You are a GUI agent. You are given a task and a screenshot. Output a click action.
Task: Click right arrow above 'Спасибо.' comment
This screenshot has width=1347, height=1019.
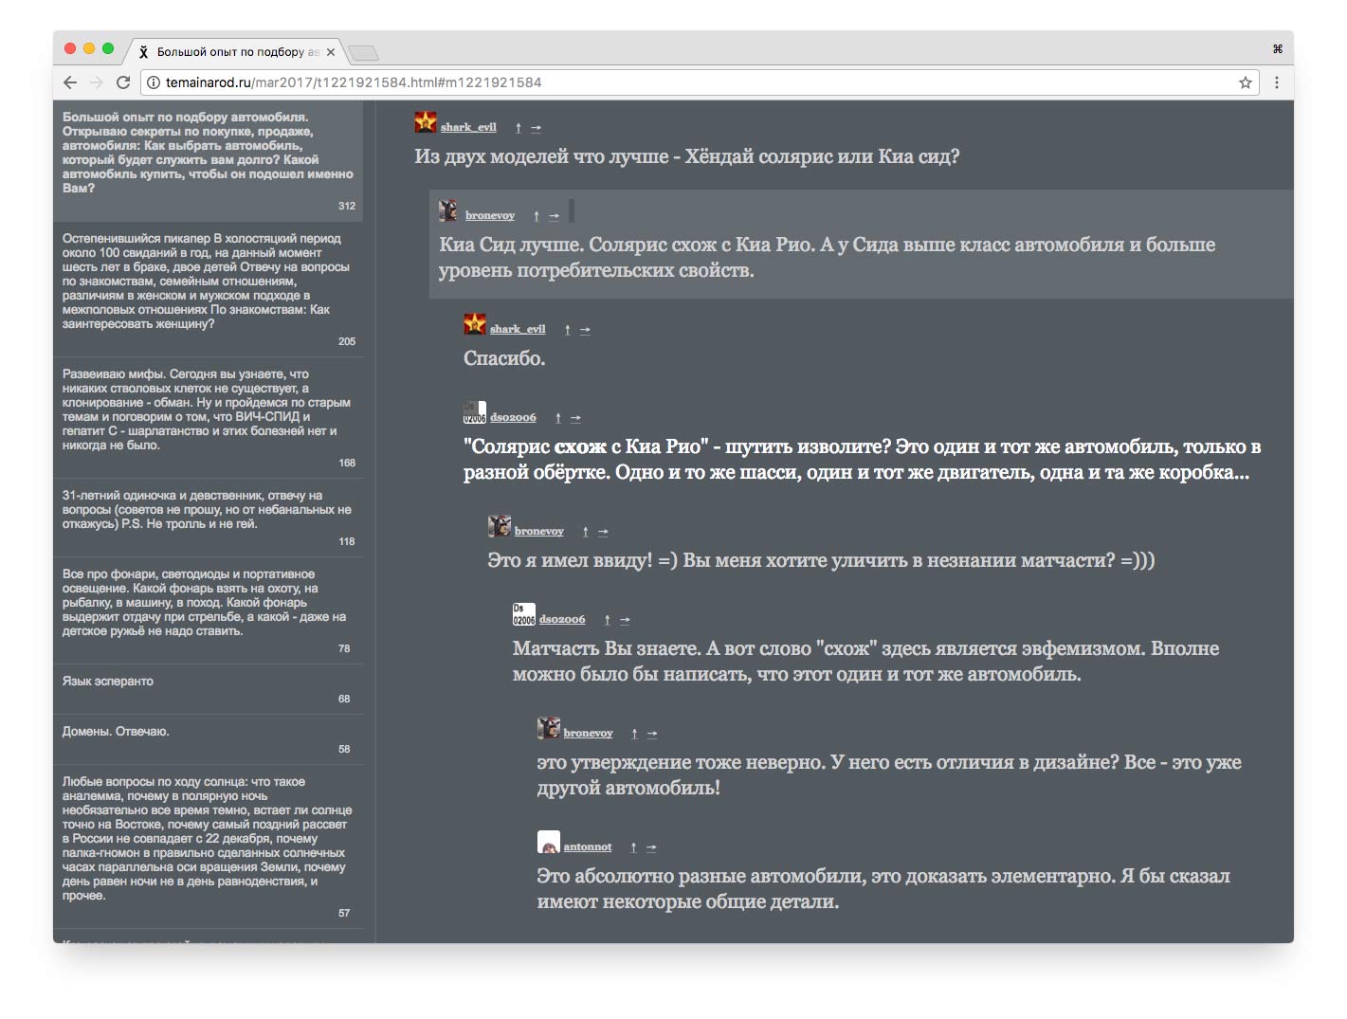pyautogui.click(x=585, y=329)
